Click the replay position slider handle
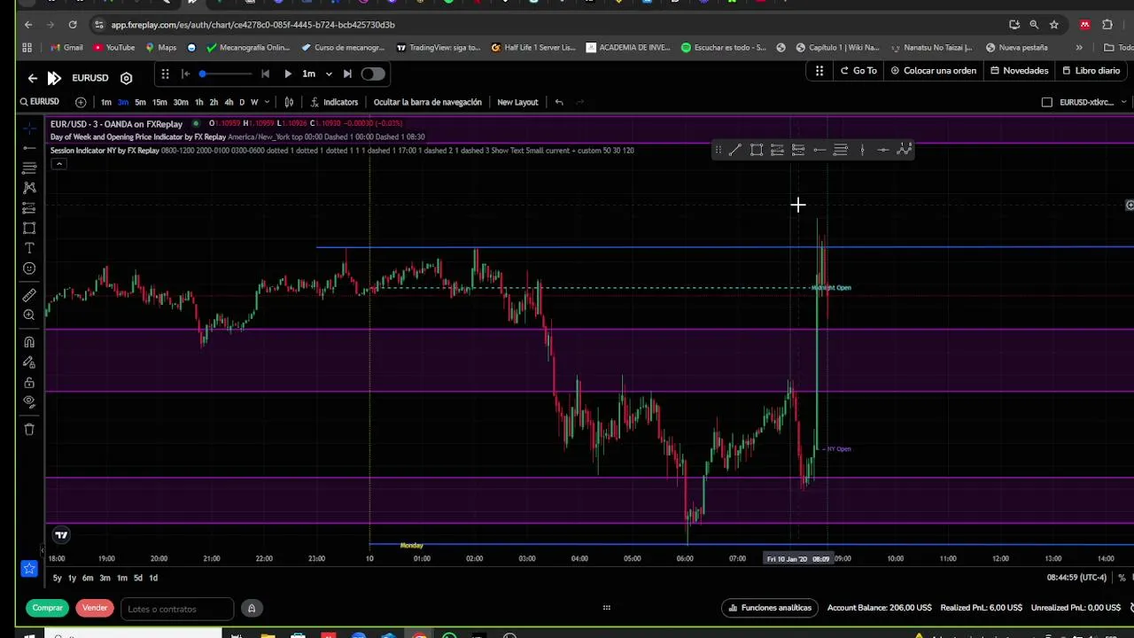This screenshot has width=1134, height=638. [203, 74]
